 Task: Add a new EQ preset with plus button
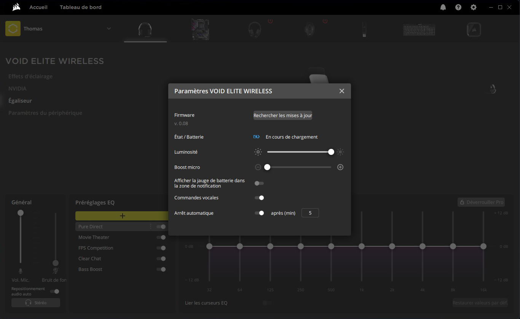122,216
